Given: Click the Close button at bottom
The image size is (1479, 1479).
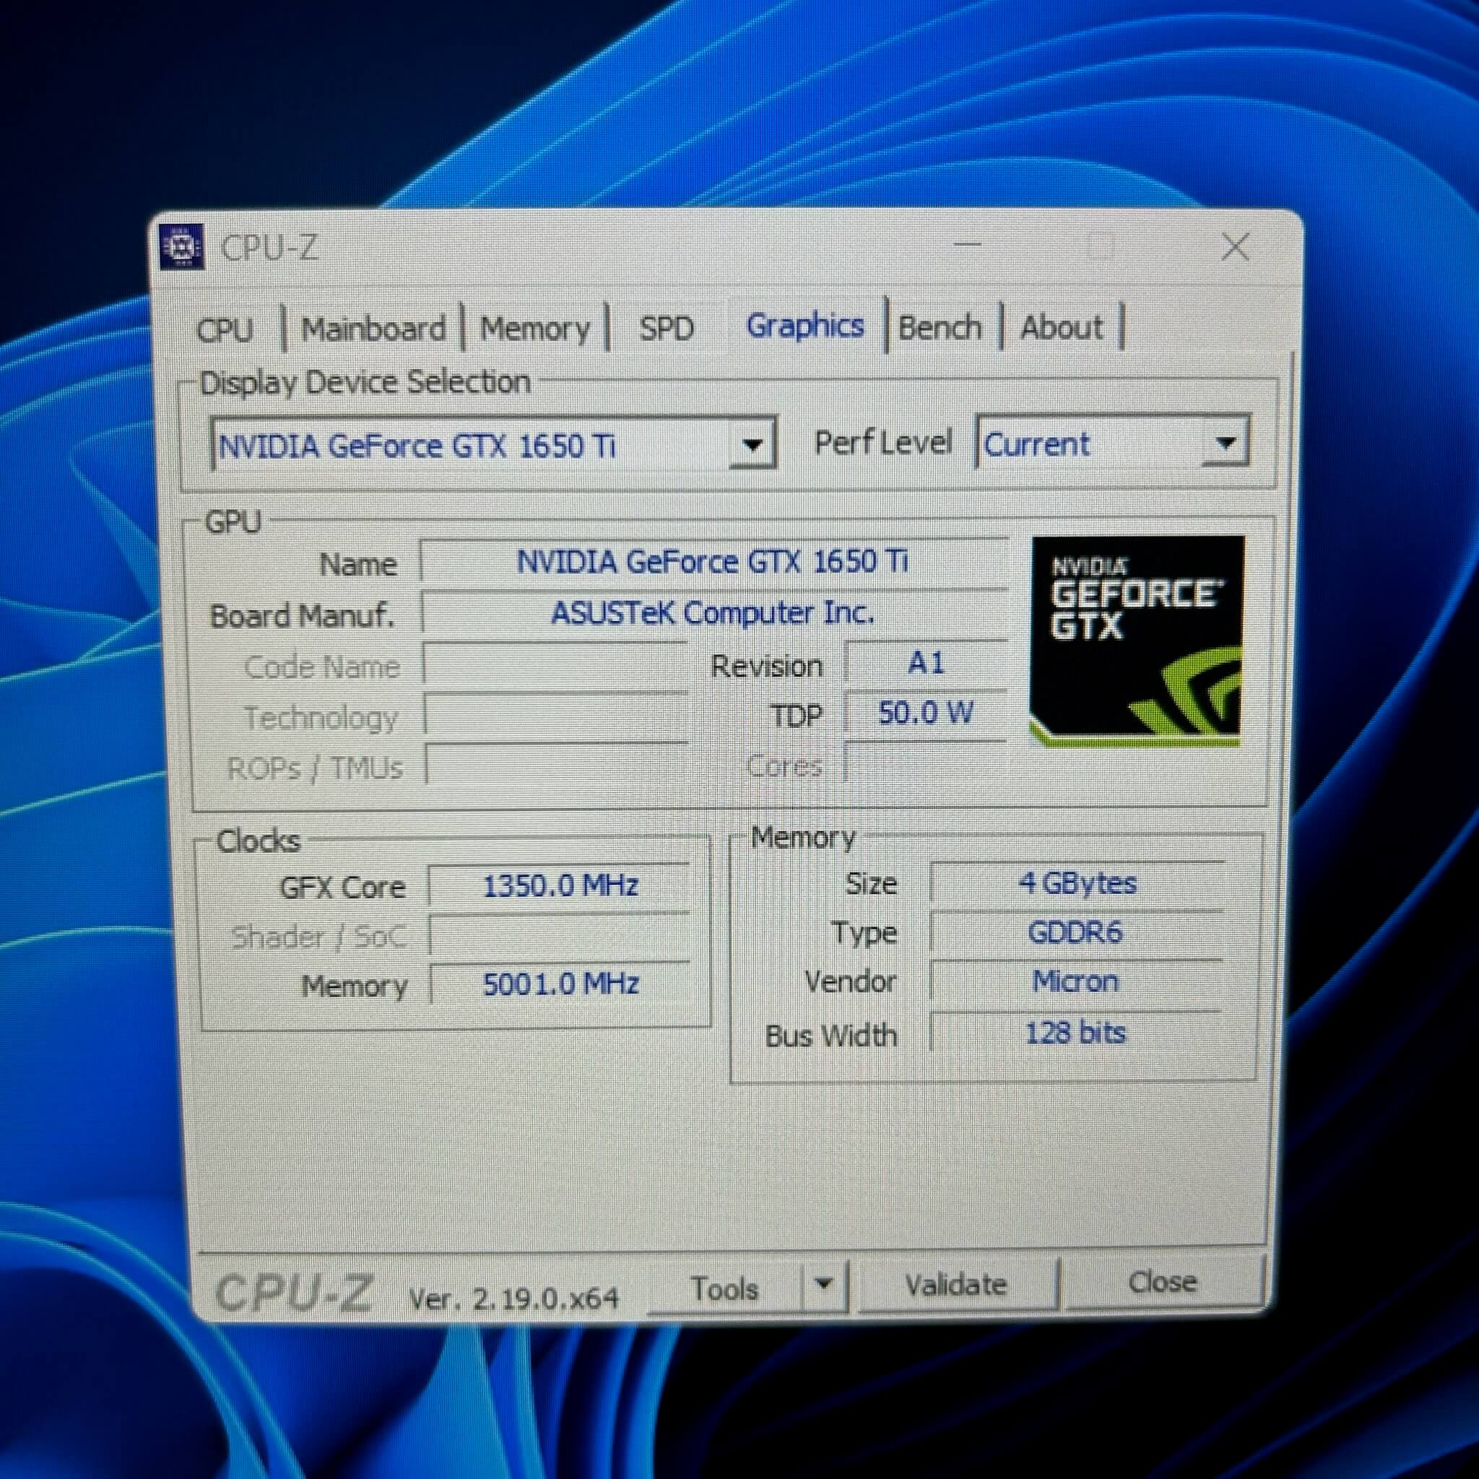Looking at the screenshot, I should pyautogui.click(x=1161, y=1283).
